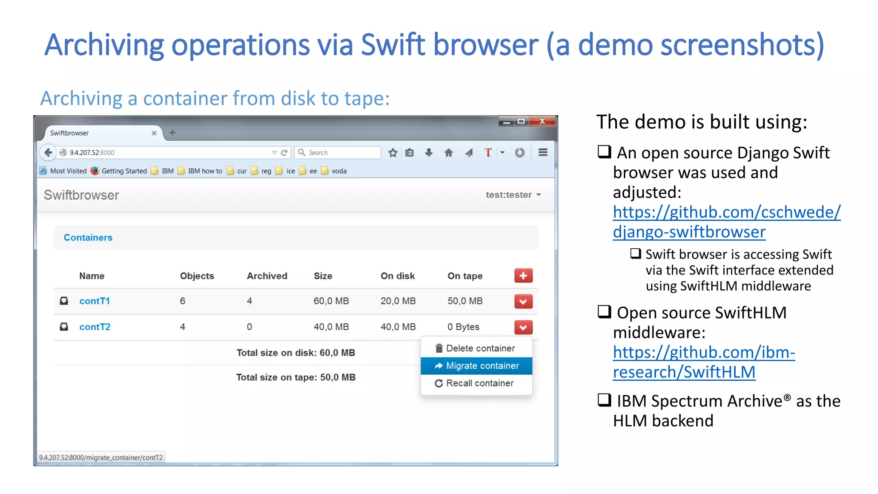This screenshot has height=494, width=878.
Task: Click the status bar URL migrate_container/contT2
Action: (101, 458)
